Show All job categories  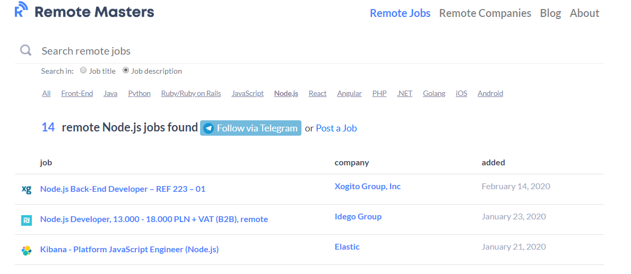(47, 93)
